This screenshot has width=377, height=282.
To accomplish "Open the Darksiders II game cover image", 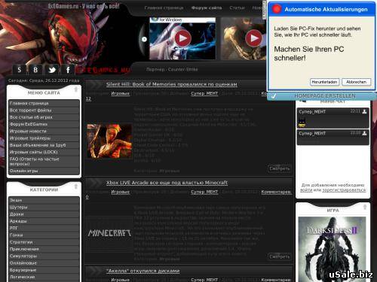I will pos(332,250).
